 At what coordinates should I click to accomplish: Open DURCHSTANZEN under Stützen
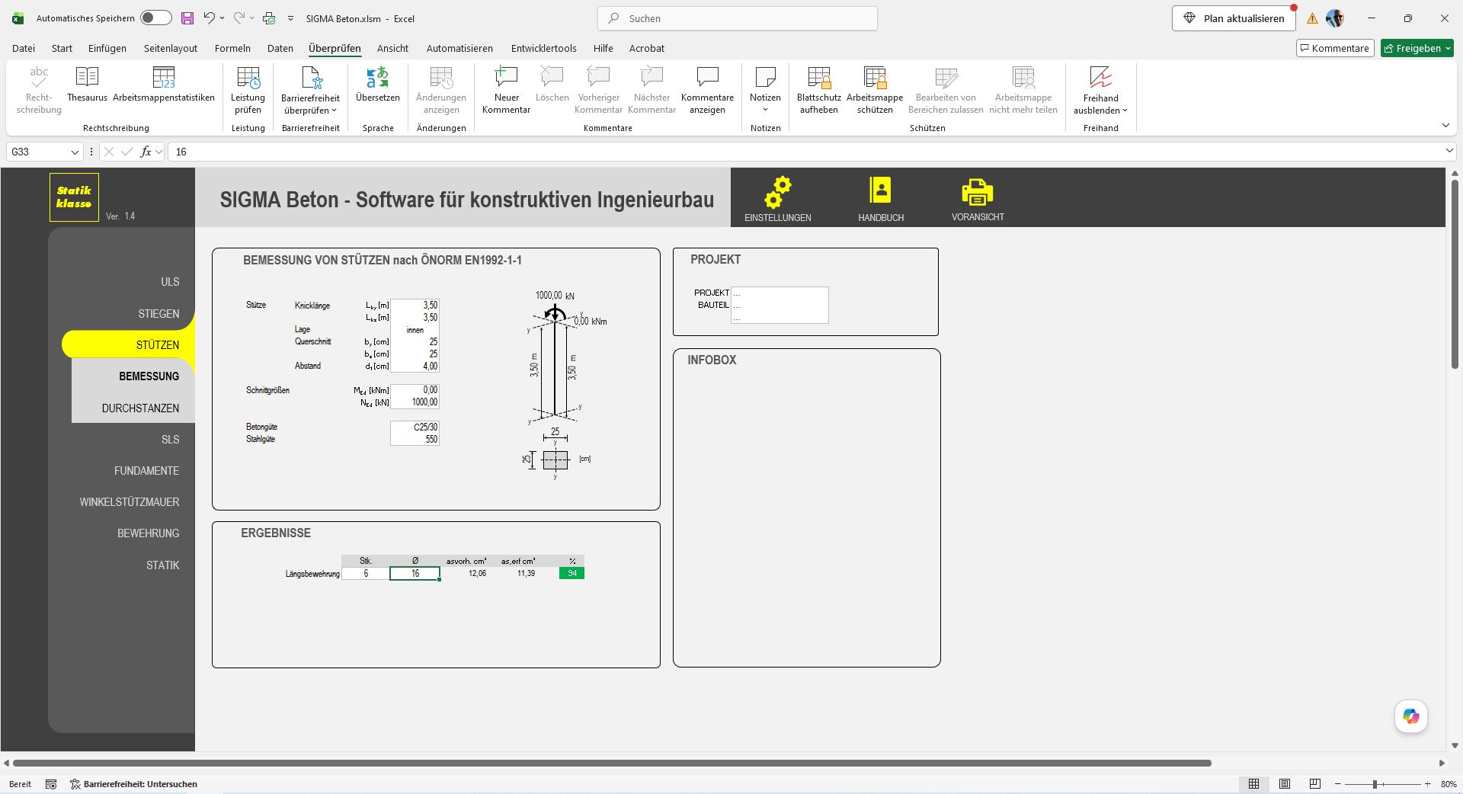tap(141, 408)
